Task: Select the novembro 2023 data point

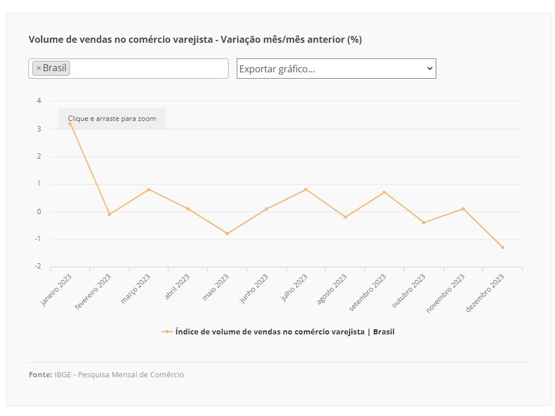Action: click(x=463, y=209)
